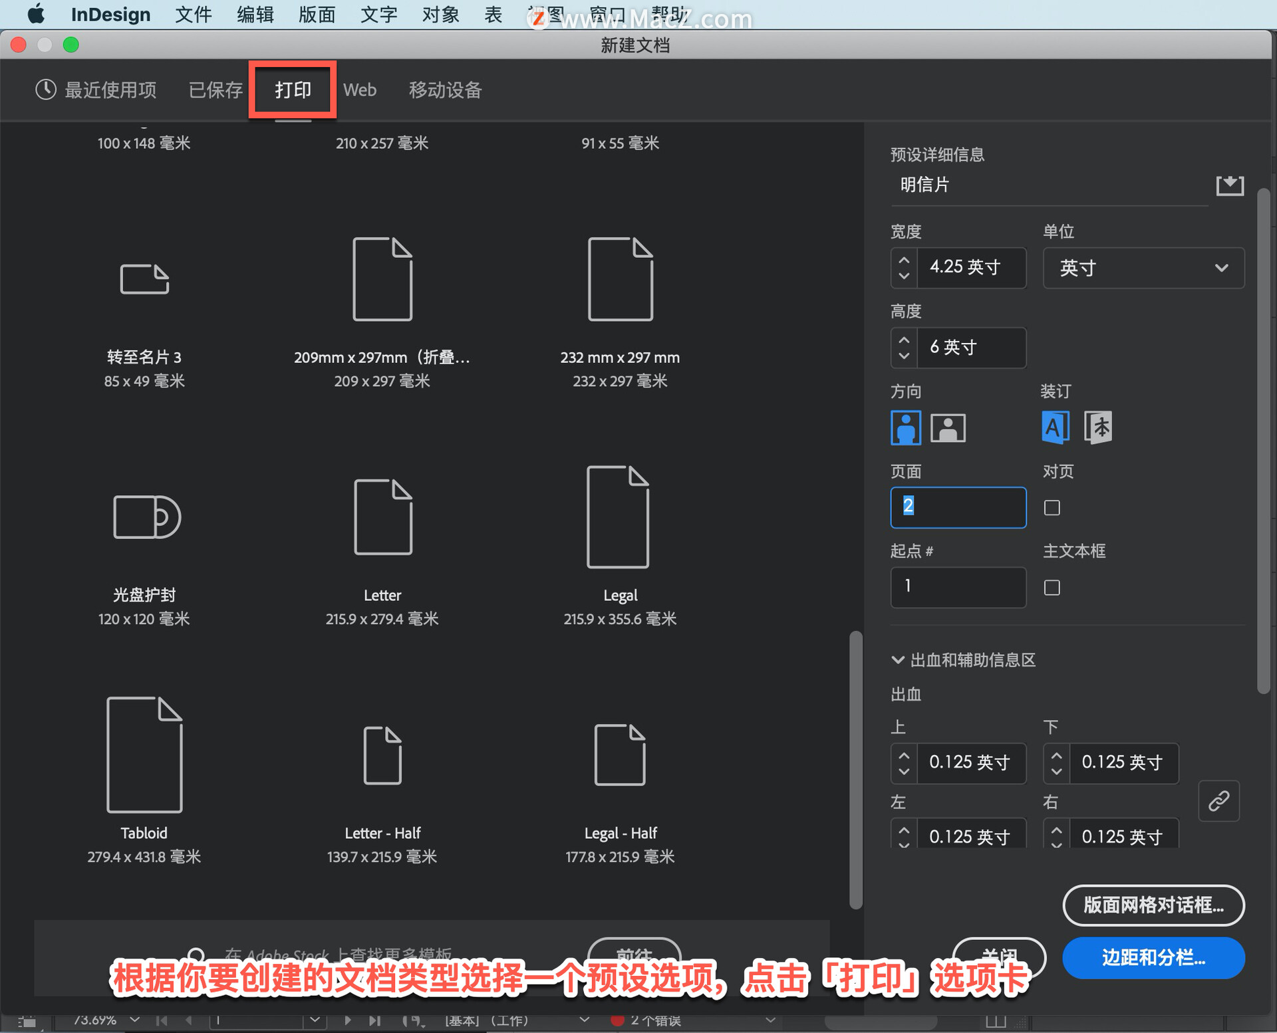This screenshot has height=1033, width=1277.
Task: Click the 版面网格对话框... button
Action: tap(1153, 905)
